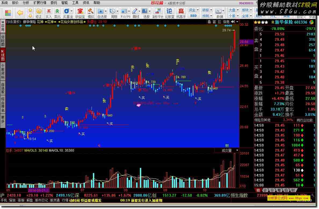Click the X10 volume scale label

243,186
